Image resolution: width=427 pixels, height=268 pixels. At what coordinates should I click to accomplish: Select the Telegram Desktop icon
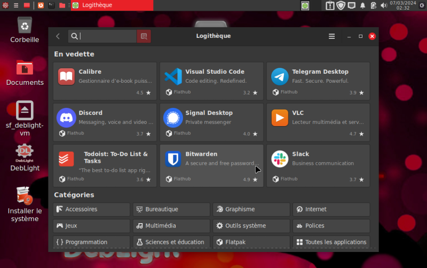coord(280,77)
